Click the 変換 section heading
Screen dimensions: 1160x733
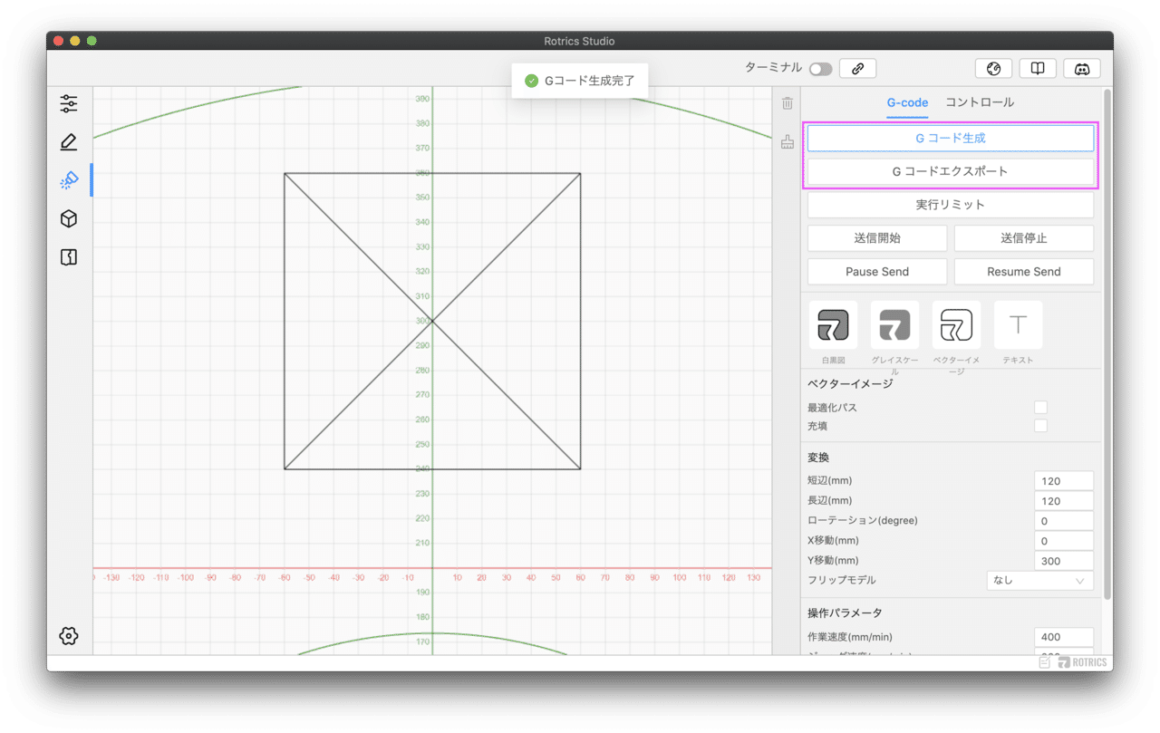click(x=818, y=457)
